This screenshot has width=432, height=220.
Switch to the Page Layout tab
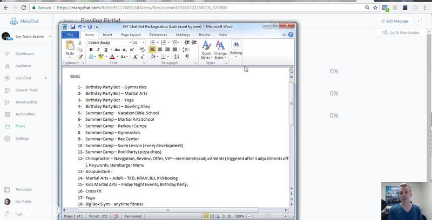[131, 35]
